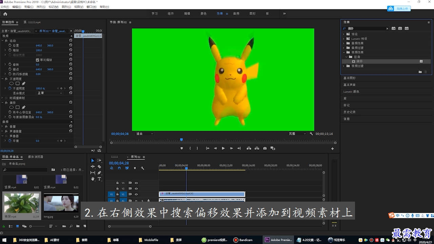Hide track V2 with eye icon
This screenshot has height=244, width=434.
136,188
